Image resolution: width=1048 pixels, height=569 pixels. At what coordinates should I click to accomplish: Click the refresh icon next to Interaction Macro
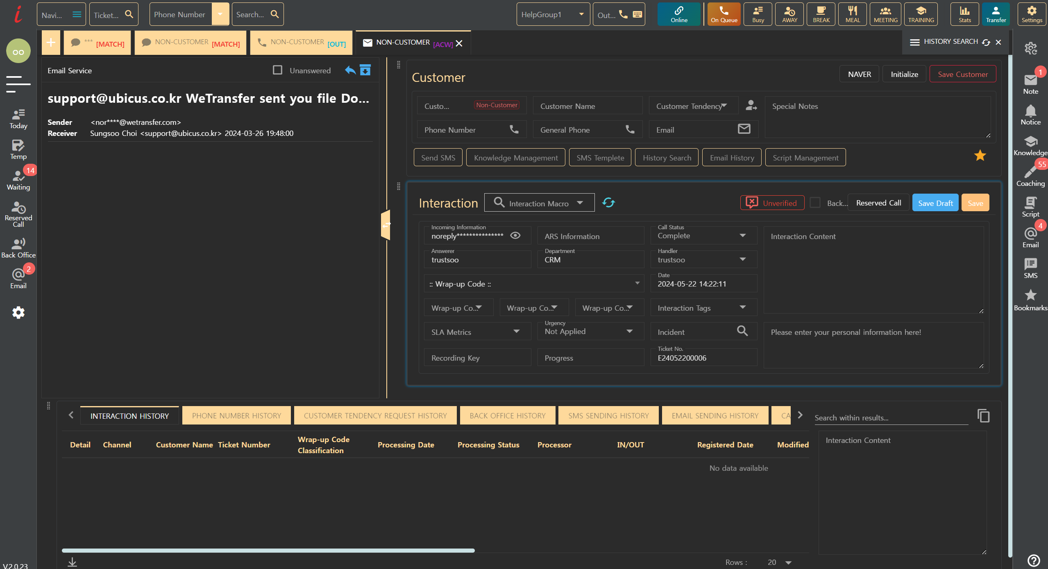[608, 203]
